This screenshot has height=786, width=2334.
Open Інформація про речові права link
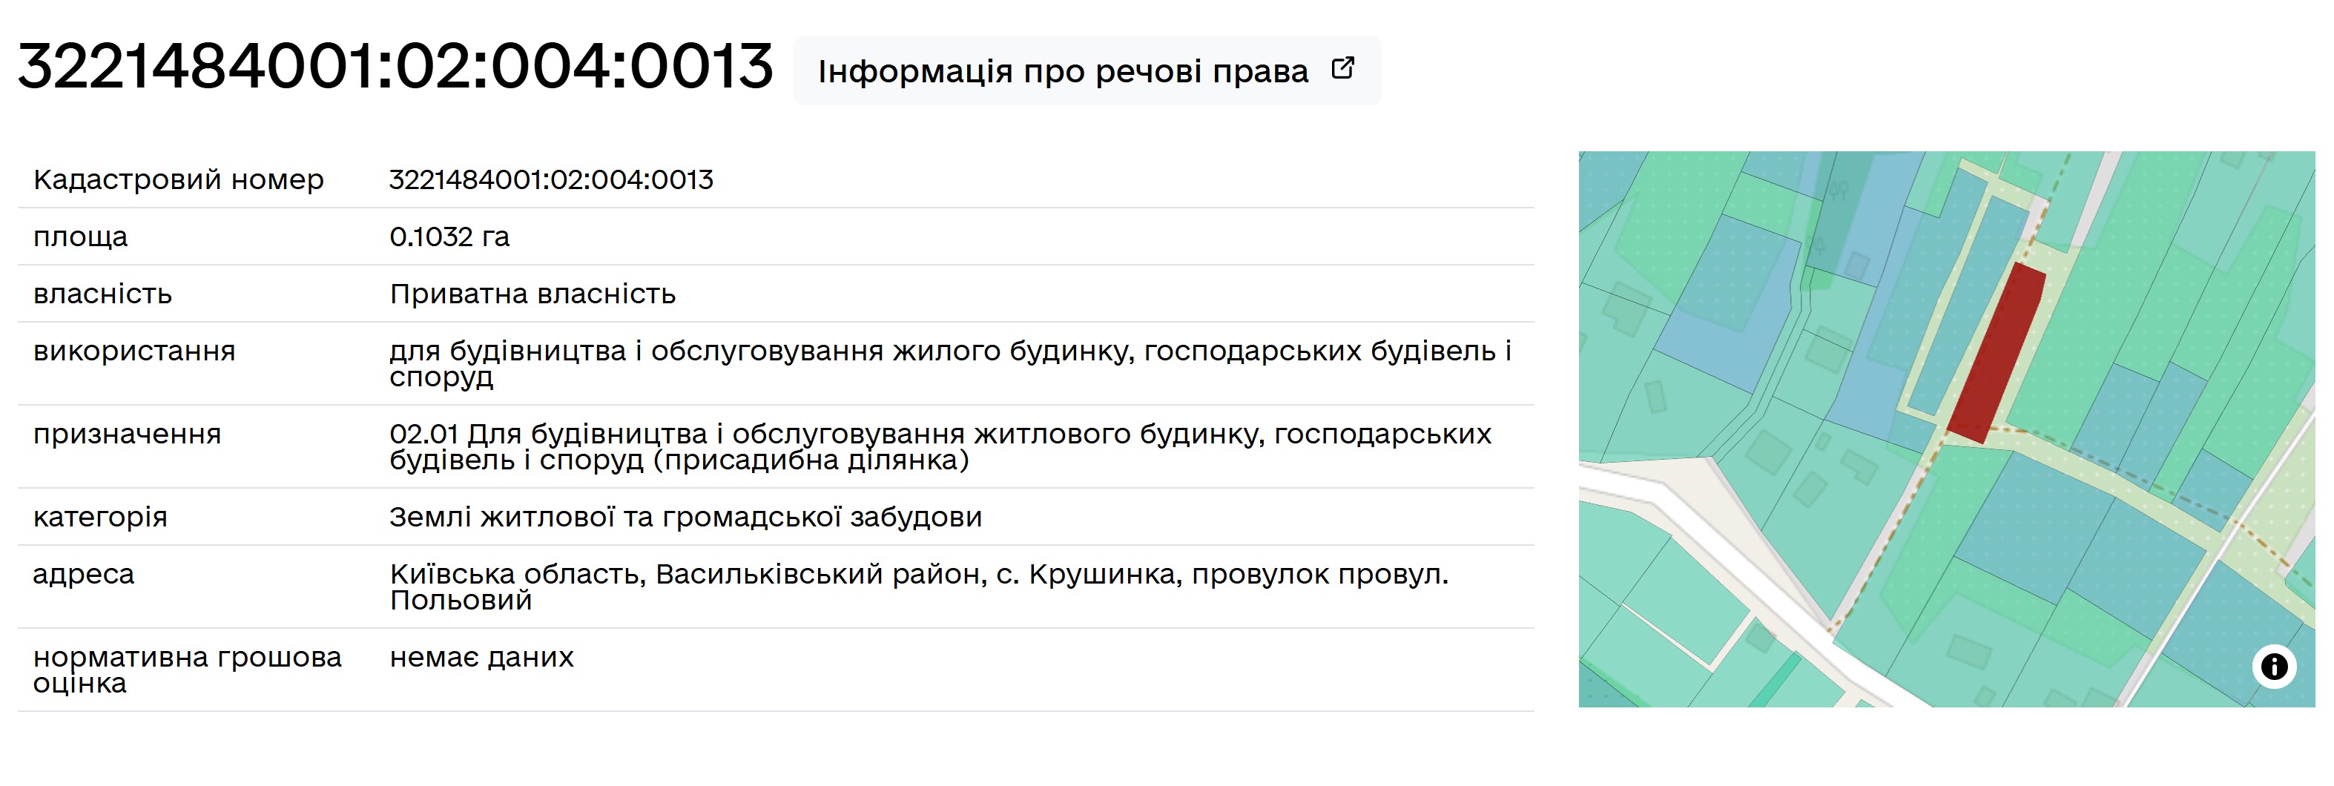tap(1063, 70)
